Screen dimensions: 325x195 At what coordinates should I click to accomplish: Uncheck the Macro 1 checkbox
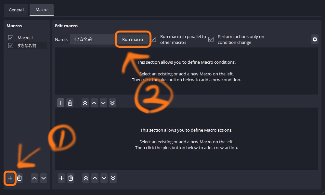pos(11,37)
